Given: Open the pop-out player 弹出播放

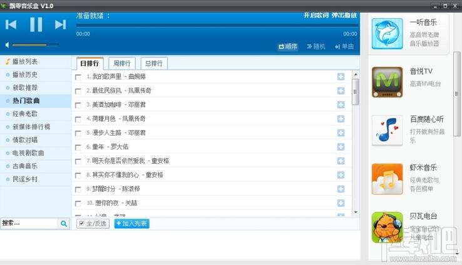Looking at the screenshot, I should (344, 15).
